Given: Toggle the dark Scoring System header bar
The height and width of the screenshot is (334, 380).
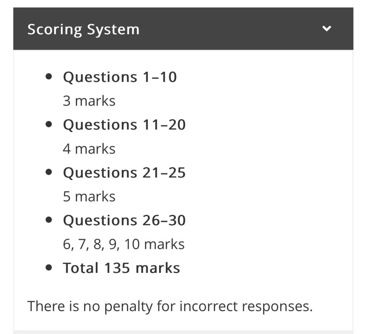Looking at the screenshot, I should (x=183, y=28).
